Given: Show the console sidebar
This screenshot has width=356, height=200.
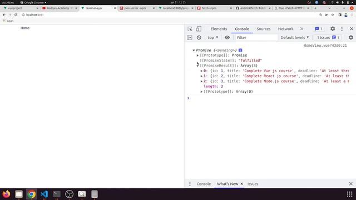Looking at the screenshot, I should [x=190, y=38].
